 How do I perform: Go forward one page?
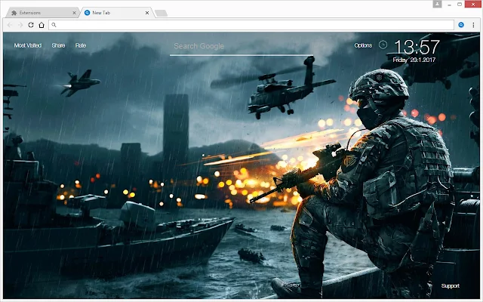point(20,25)
